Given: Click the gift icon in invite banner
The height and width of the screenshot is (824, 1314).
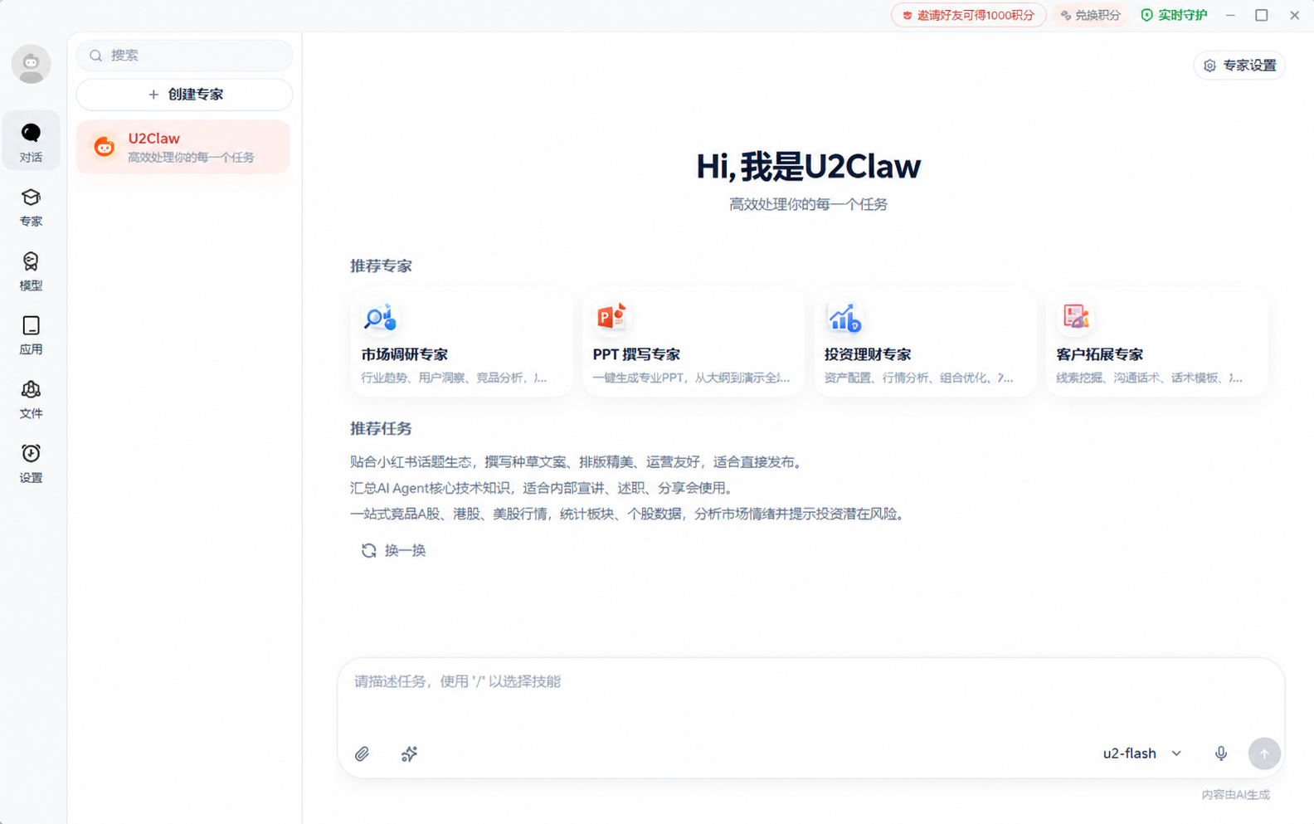Looking at the screenshot, I should tap(908, 15).
